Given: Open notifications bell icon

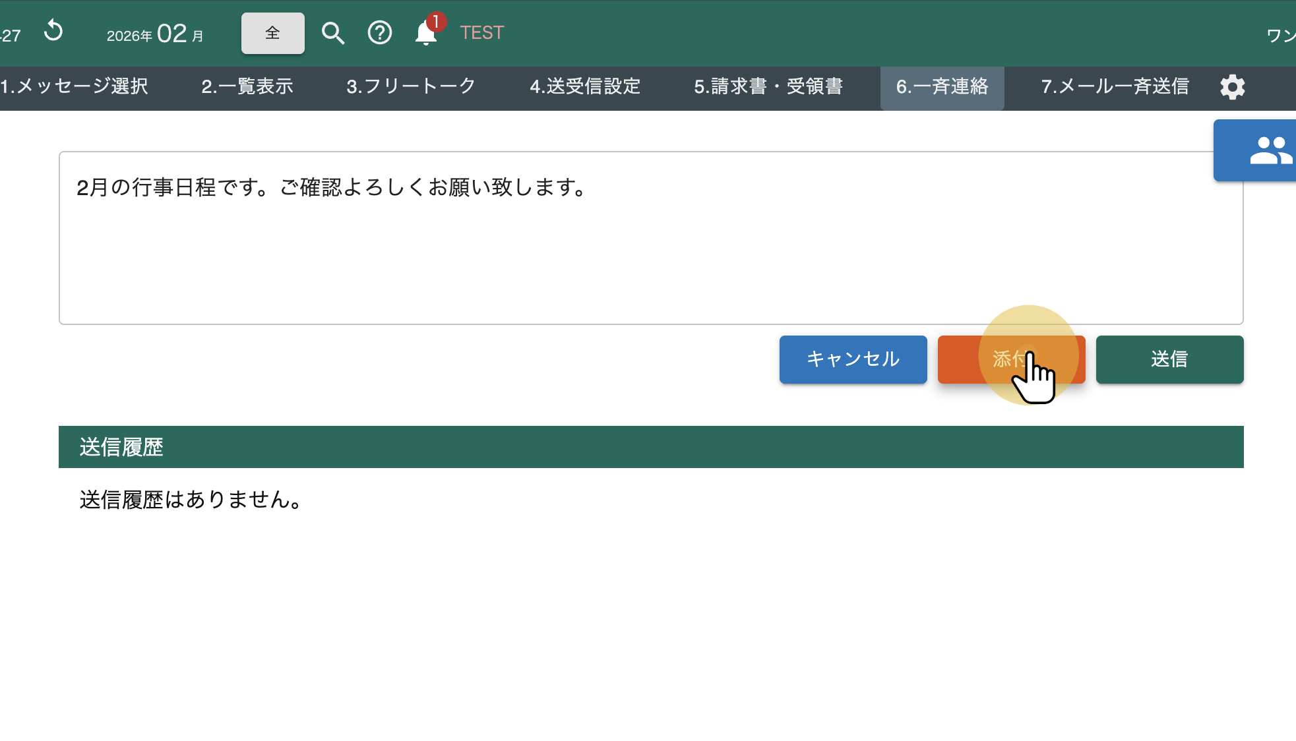Looking at the screenshot, I should pos(426,34).
